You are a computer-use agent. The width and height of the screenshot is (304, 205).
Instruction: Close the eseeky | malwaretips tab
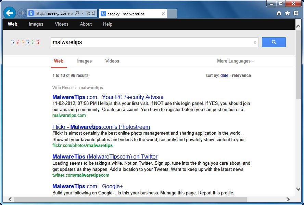point(163,14)
